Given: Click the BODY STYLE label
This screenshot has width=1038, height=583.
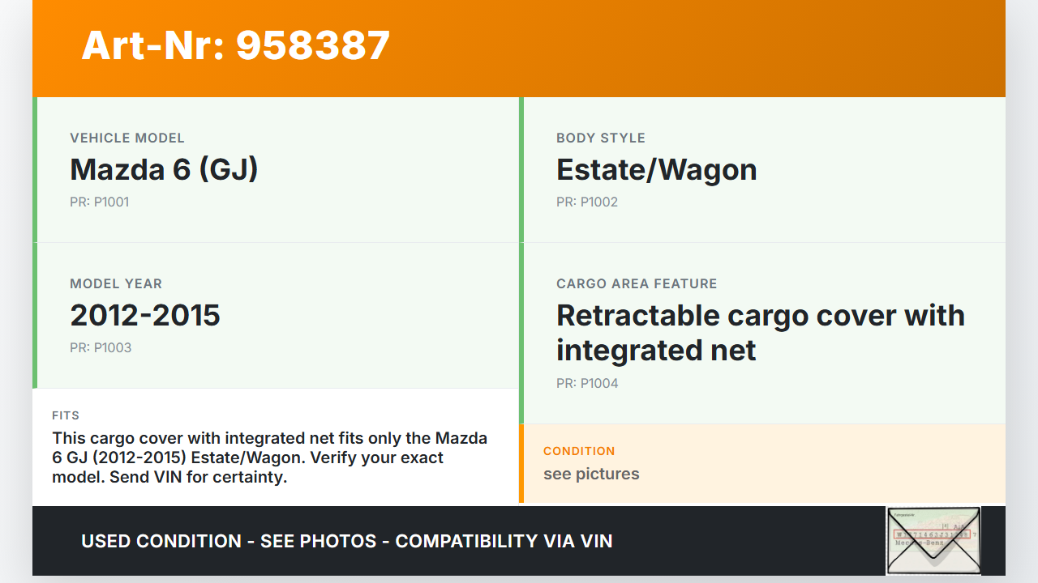Looking at the screenshot, I should click(600, 138).
